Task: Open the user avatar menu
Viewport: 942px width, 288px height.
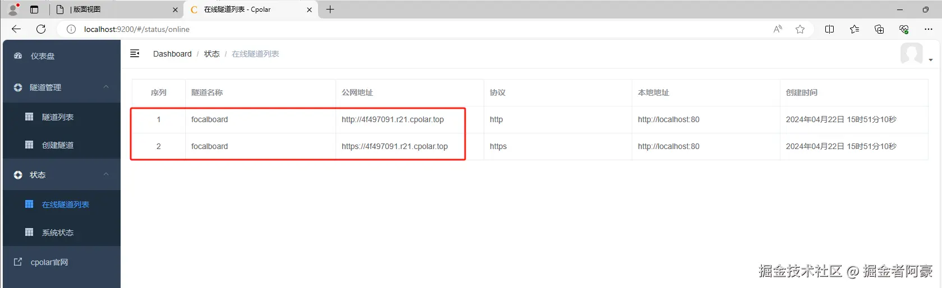Action: tap(912, 54)
